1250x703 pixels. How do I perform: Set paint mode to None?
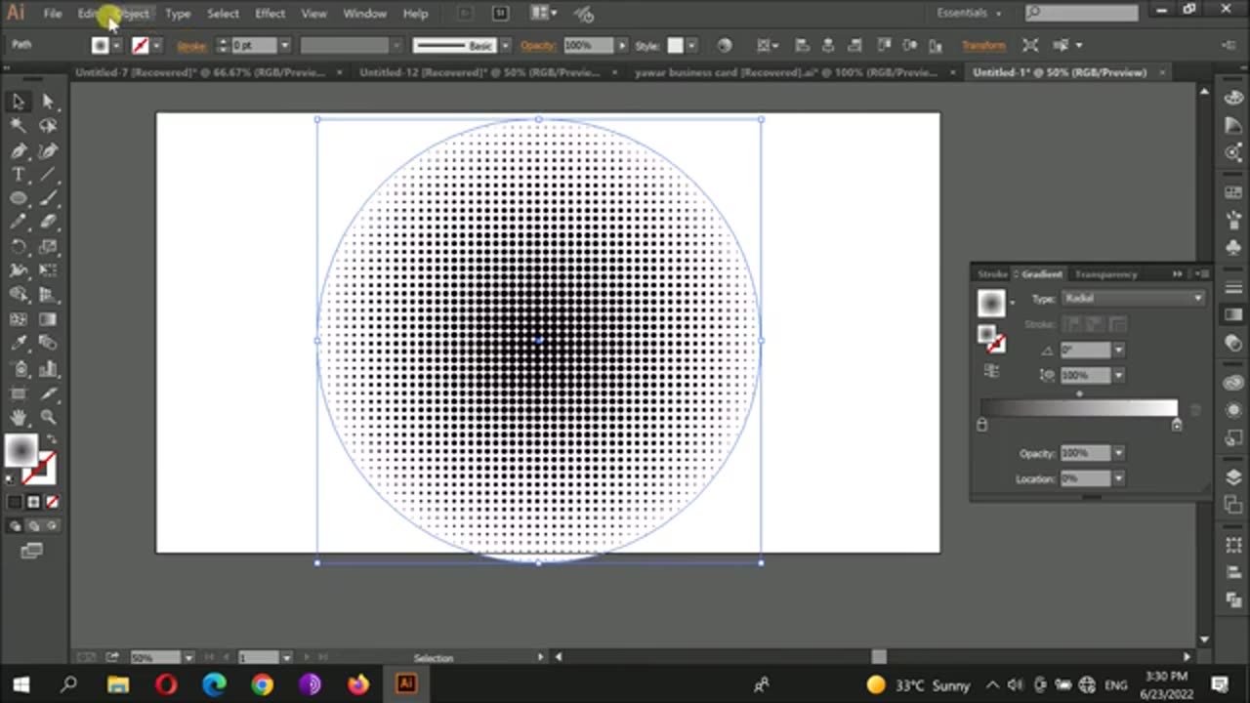point(52,502)
